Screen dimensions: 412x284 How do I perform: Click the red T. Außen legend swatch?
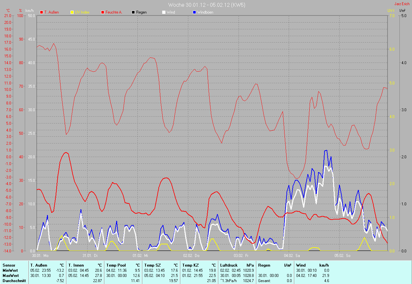42,12
